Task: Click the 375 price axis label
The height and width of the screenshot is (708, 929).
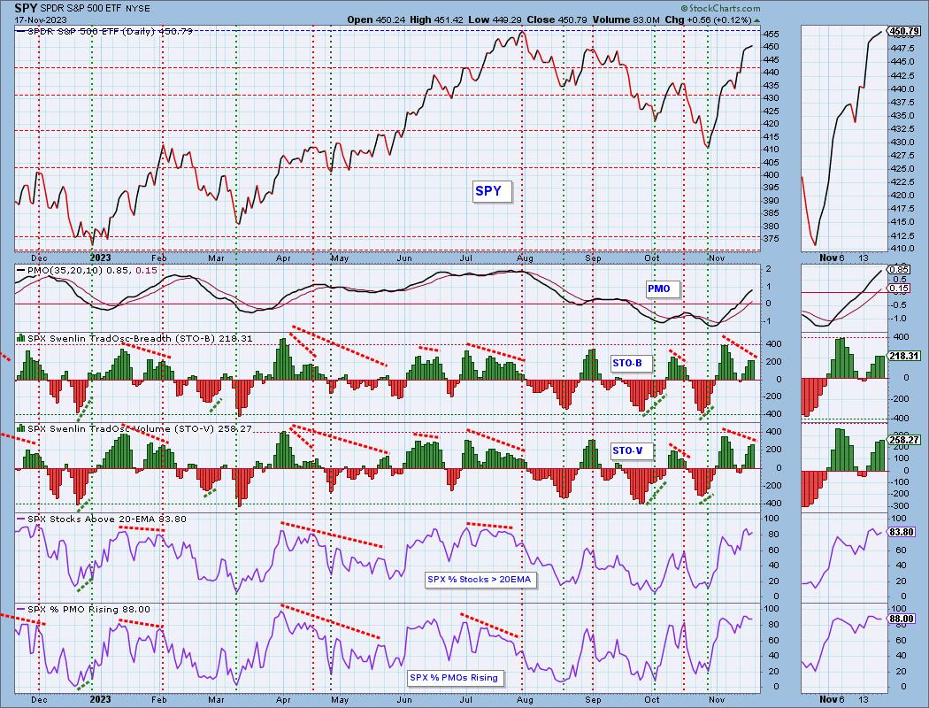Action: tap(771, 239)
